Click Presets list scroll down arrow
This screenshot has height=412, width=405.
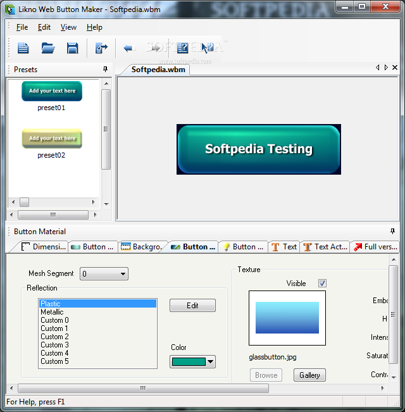pyautogui.click(x=106, y=204)
